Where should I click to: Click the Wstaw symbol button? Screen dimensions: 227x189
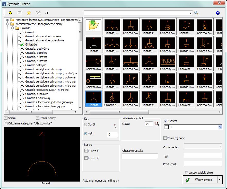tap(200, 180)
